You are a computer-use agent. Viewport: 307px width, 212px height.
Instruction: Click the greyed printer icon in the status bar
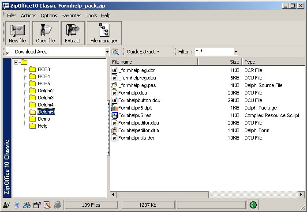pyautogui.click(x=57, y=205)
